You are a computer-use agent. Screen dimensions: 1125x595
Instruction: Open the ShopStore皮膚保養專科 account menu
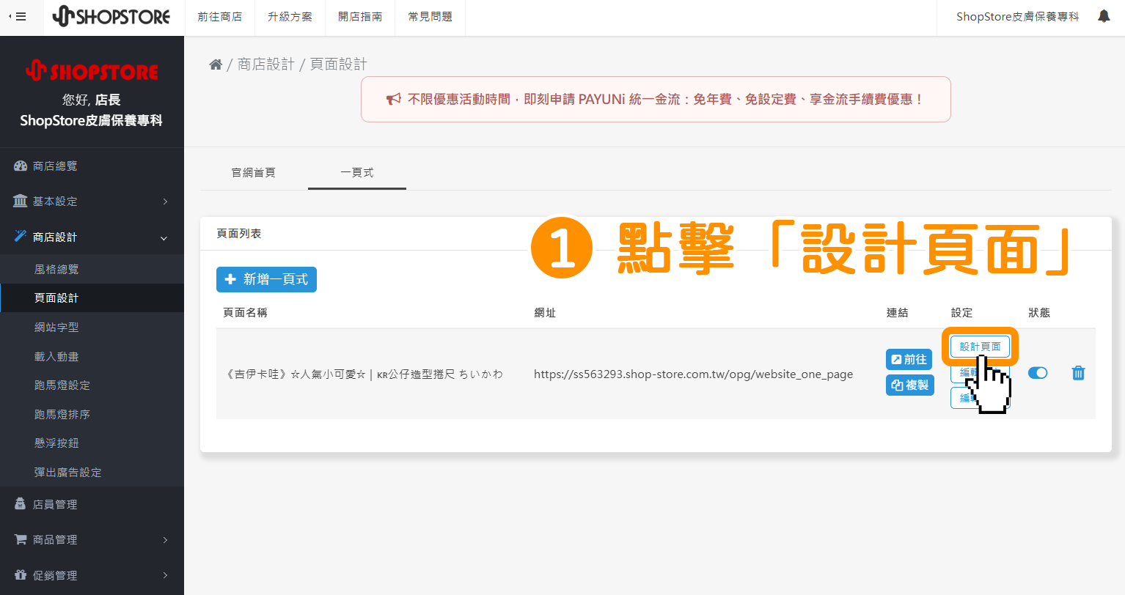click(x=1018, y=17)
